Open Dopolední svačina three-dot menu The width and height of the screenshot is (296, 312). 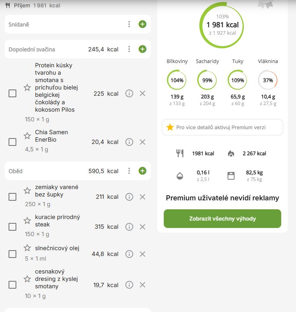(129, 49)
